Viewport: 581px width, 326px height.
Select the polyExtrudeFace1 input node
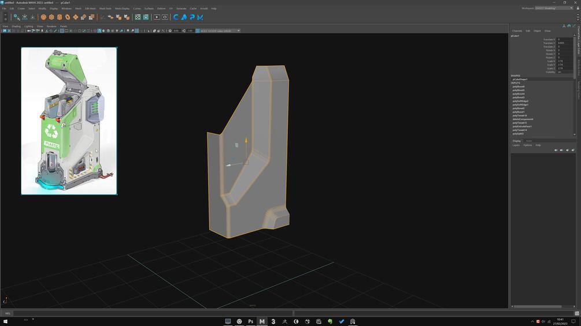[523, 126]
